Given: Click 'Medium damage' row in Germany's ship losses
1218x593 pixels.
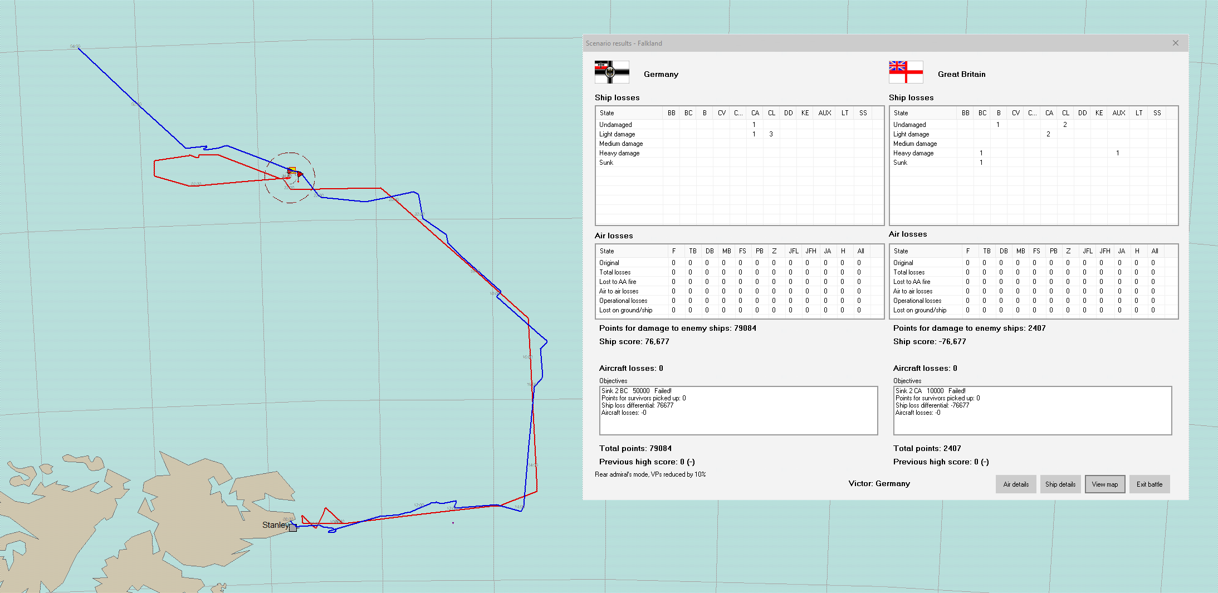Looking at the screenshot, I should (740, 144).
